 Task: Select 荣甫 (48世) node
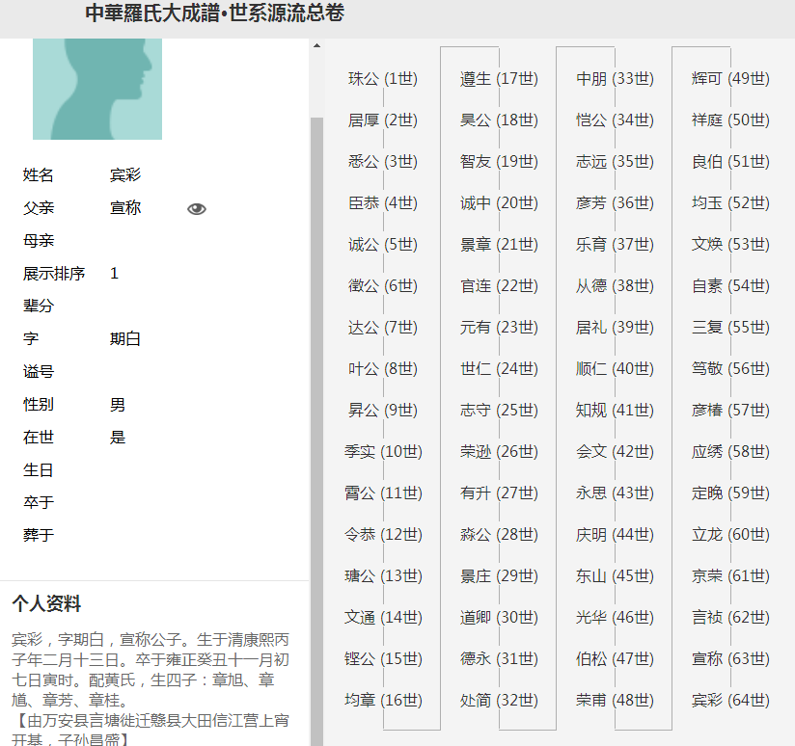pyautogui.click(x=615, y=701)
